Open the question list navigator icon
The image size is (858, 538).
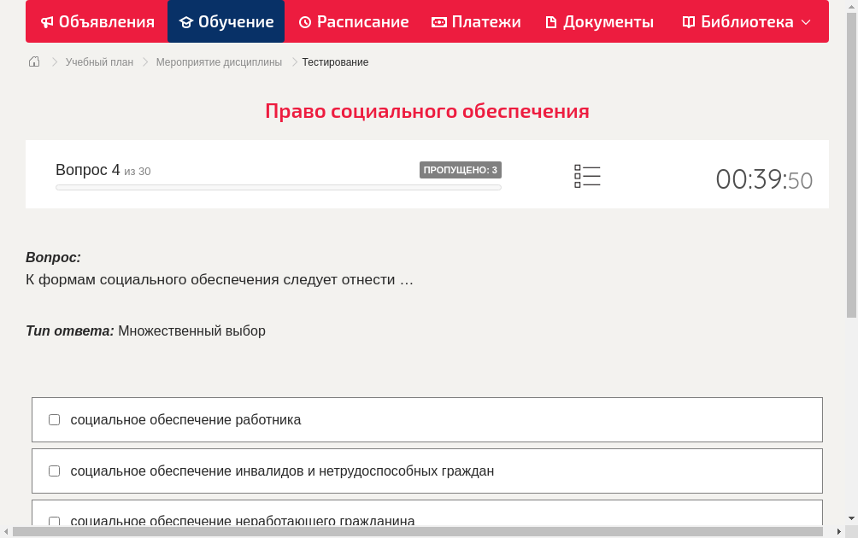(587, 175)
